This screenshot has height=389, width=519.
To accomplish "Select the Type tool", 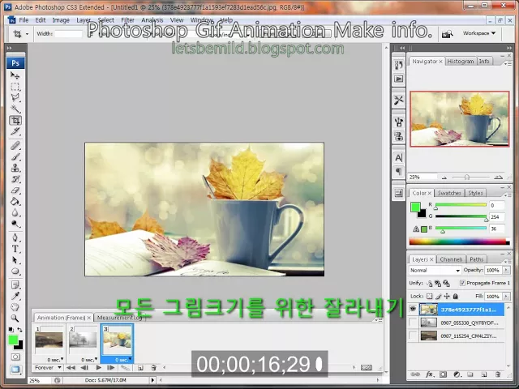I will coord(15,249).
